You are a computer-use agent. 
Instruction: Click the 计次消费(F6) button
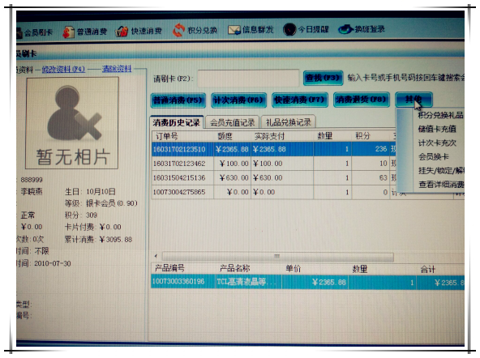tap(238, 100)
